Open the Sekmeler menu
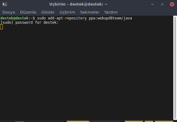 [90, 12]
